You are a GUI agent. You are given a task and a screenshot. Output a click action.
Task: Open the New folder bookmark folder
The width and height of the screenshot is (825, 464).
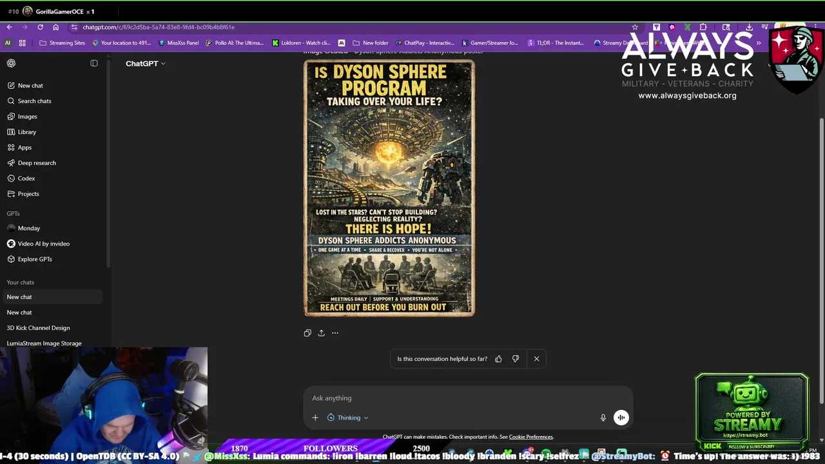pyautogui.click(x=370, y=43)
